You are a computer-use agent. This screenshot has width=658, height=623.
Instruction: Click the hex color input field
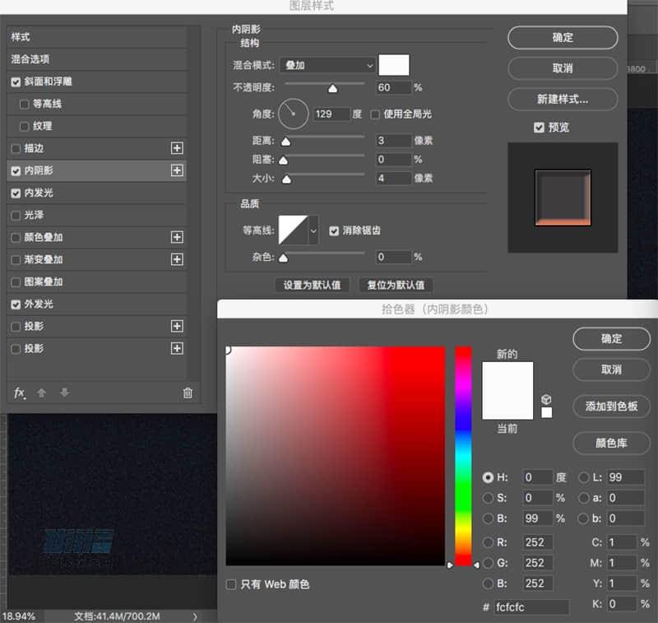(531, 607)
